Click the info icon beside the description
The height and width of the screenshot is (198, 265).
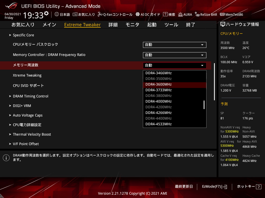click(6, 158)
